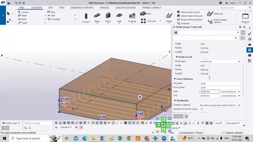Select the Footing tool
The width and height of the screenshot is (253, 142).
click(132, 18)
